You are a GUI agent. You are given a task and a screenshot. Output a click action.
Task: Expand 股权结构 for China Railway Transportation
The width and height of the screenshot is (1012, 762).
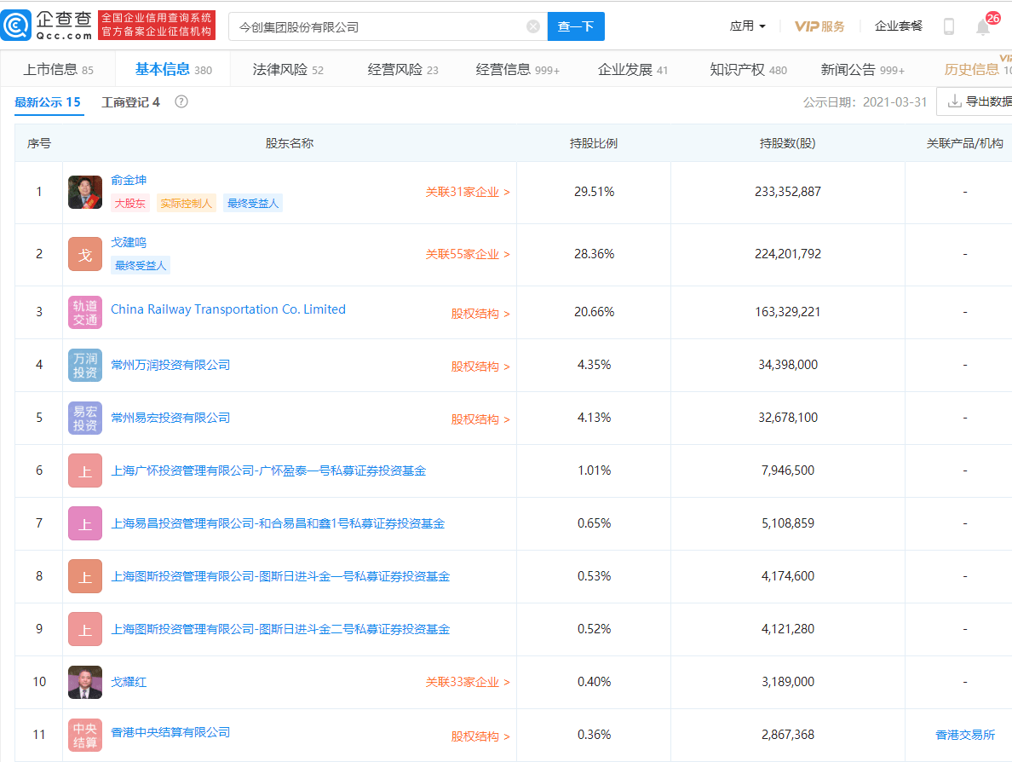pyautogui.click(x=480, y=313)
